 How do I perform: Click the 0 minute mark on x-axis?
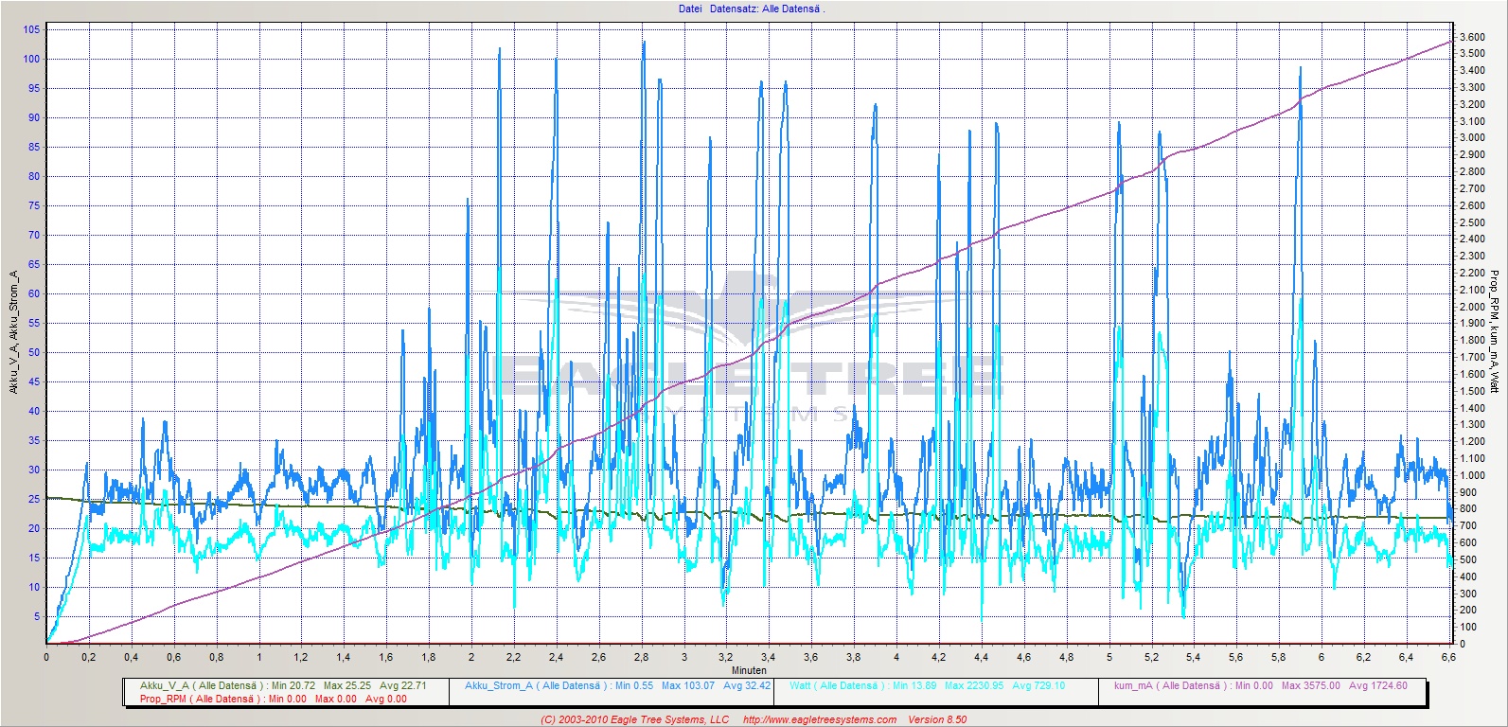pos(46,657)
